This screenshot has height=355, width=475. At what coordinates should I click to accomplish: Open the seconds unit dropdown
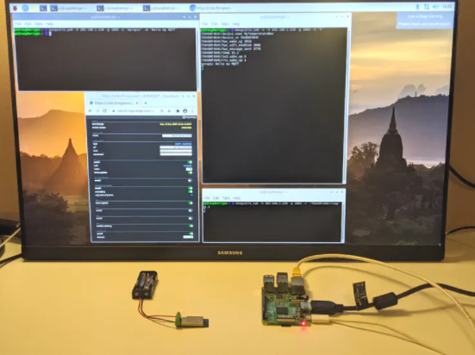(x=188, y=165)
